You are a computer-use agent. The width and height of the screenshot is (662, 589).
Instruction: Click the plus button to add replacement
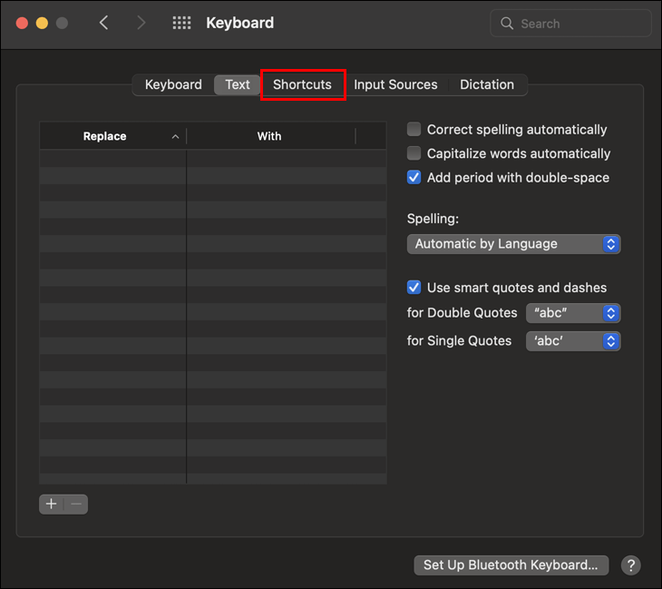pos(52,504)
